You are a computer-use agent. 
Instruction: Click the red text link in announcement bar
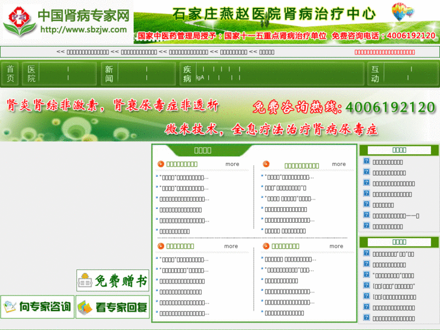384,52
